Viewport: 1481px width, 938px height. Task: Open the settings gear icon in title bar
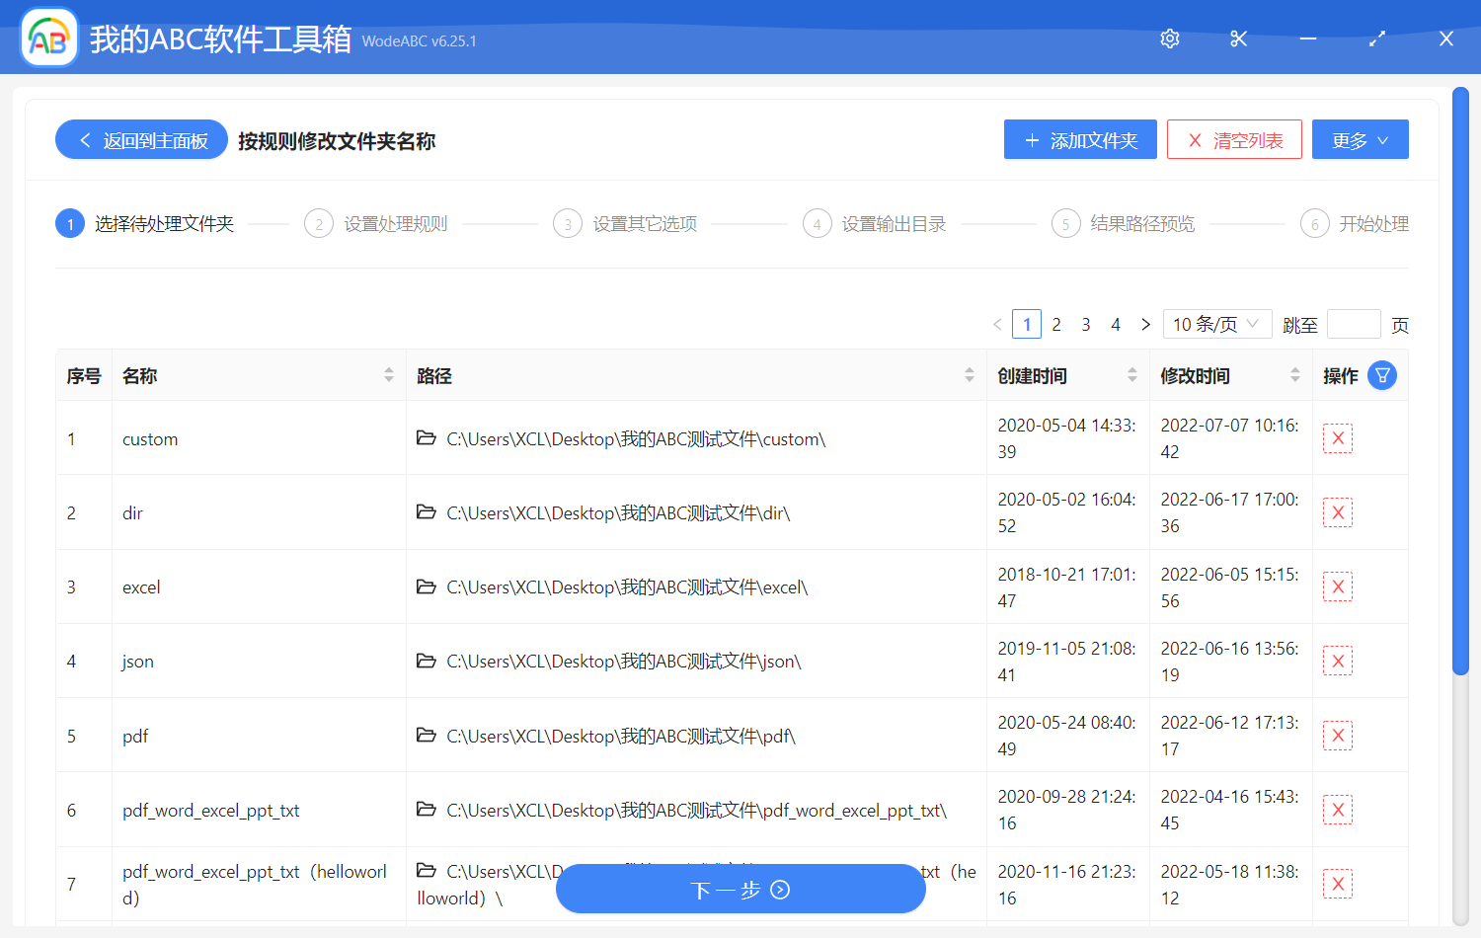tap(1169, 39)
